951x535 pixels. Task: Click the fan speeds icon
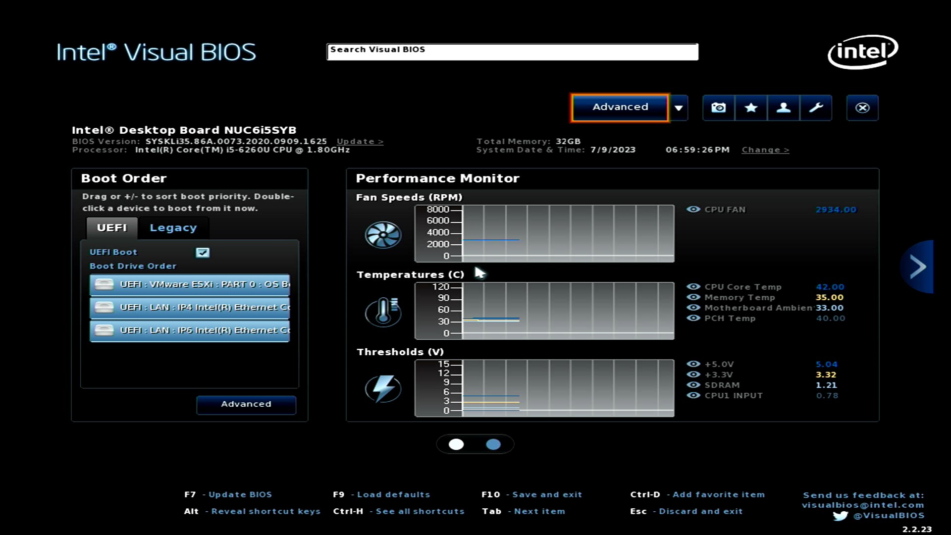[x=383, y=234]
